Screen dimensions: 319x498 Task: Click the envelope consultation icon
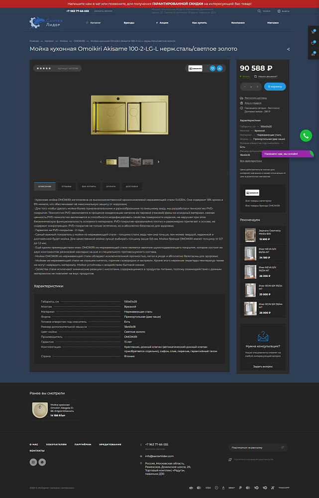pos(263,336)
